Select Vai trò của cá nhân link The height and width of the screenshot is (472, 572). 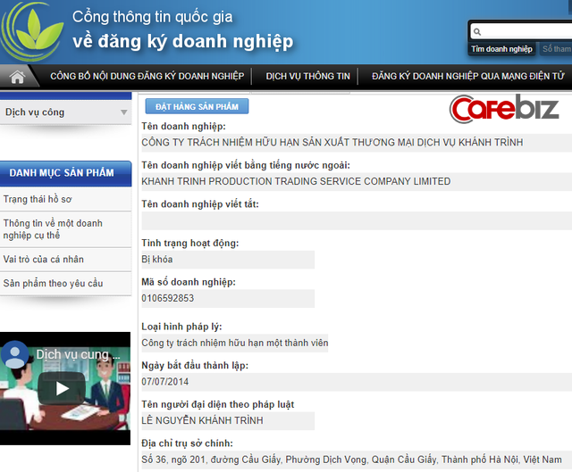43,260
